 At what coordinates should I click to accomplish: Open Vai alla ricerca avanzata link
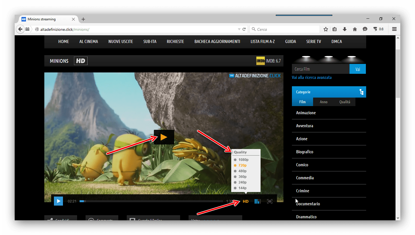(312, 77)
